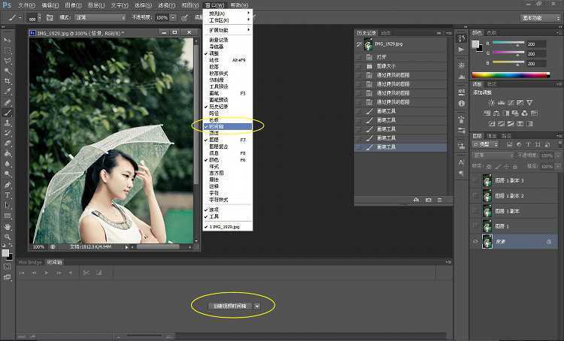Image resolution: width=564 pixels, height=341 pixels.
Task: Toggle Quick Mask mode icon
Action: (8, 267)
